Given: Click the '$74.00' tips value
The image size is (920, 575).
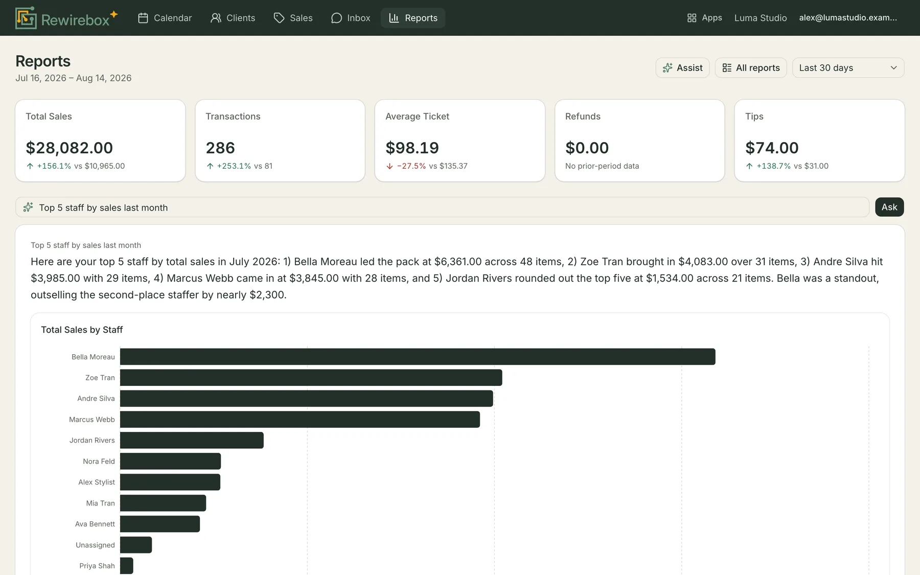Looking at the screenshot, I should click(772, 148).
